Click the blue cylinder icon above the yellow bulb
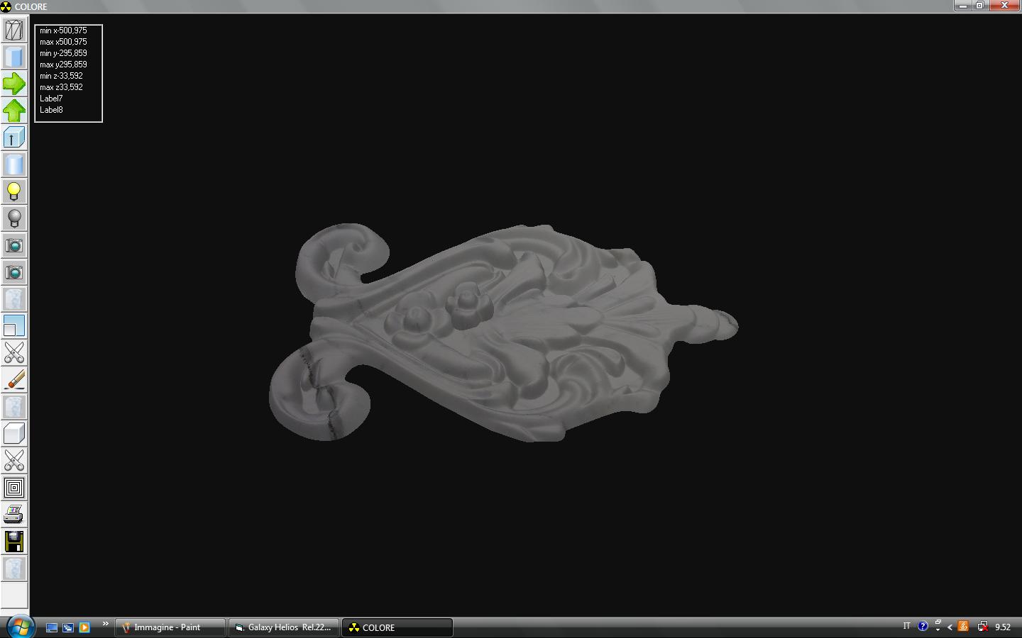Image resolution: width=1022 pixels, height=638 pixels. point(14,164)
